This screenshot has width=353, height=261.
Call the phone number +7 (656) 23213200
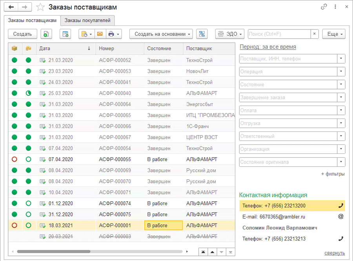click(341, 206)
